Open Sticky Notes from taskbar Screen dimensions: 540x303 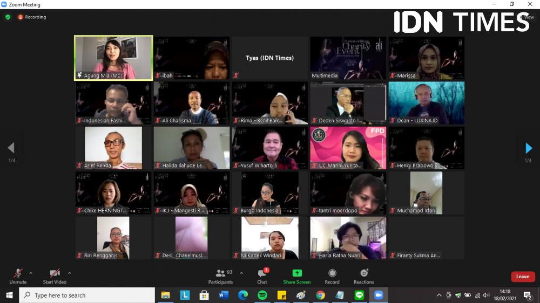coord(282,295)
